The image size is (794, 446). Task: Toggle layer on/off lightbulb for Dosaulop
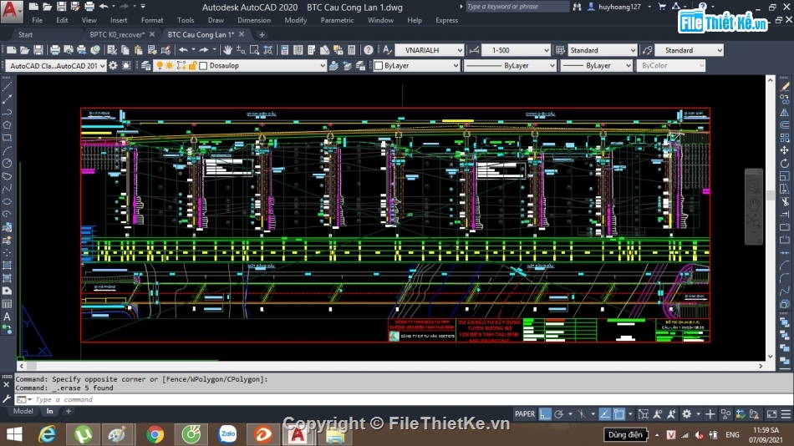point(160,66)
